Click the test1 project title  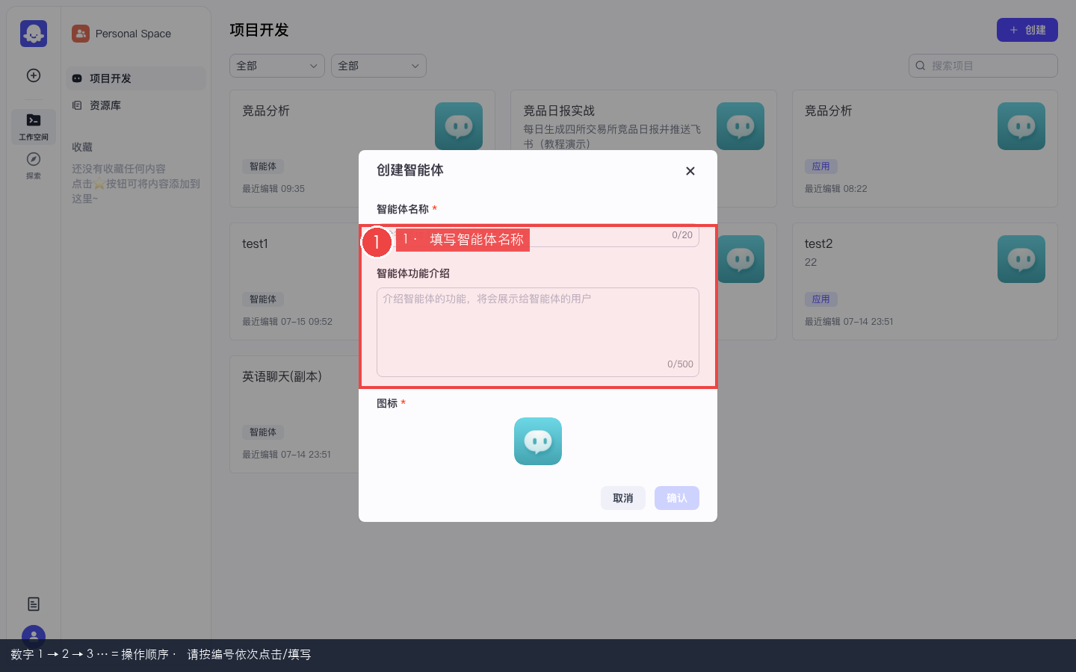click(x=255, y=243)
